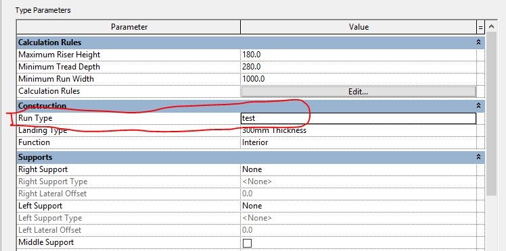Select the Maximum Riser Height parameter label
This screenshot has width=506, height=251.
point(60,55)
